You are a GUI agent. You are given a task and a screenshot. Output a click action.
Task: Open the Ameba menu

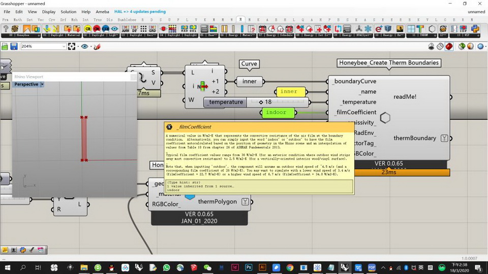click(102, 11)
